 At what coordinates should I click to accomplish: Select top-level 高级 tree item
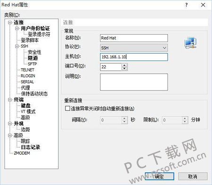pos(18,135)
